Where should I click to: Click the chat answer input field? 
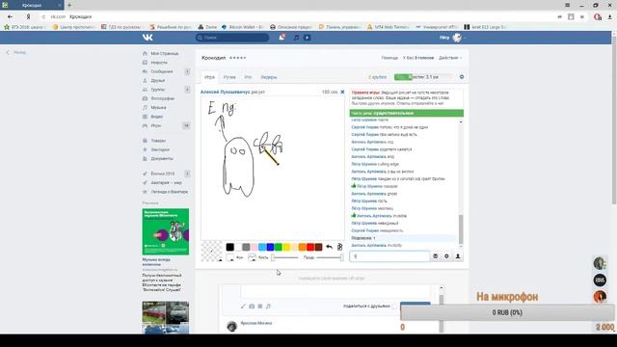pyautogui.click(x=389, y=256)
